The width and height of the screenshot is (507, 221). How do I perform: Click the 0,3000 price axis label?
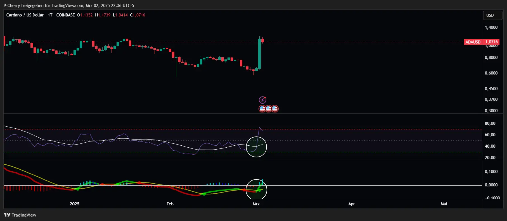[491, 110]
